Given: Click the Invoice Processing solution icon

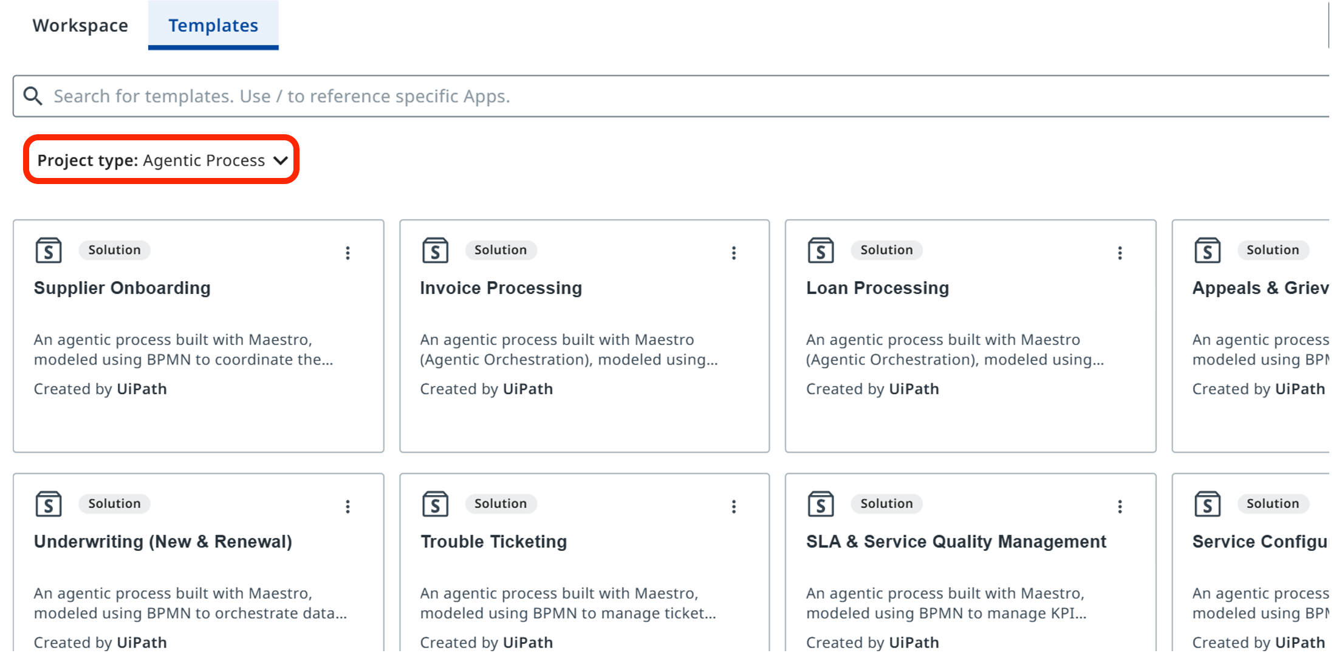Looking at the screenshot, I should click(x=435, y=250).
